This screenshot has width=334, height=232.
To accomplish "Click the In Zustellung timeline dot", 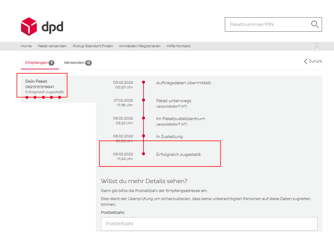I will (144, 136).
